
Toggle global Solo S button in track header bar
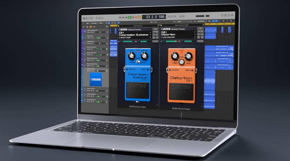pyautogui.click(x=94, y=27)
